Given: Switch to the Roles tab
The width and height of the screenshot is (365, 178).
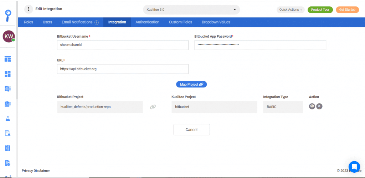Looking at the screenshot, I should click(29, 22).
